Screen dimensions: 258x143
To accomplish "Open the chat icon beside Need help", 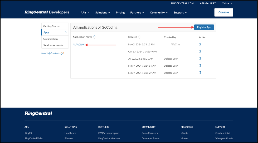I will tap(62, 54).
